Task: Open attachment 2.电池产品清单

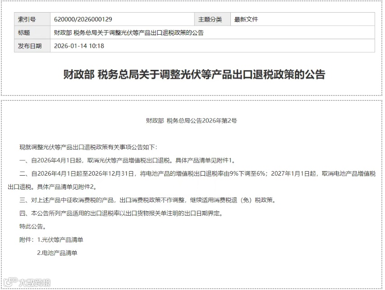Action: (x=57, y=253)
